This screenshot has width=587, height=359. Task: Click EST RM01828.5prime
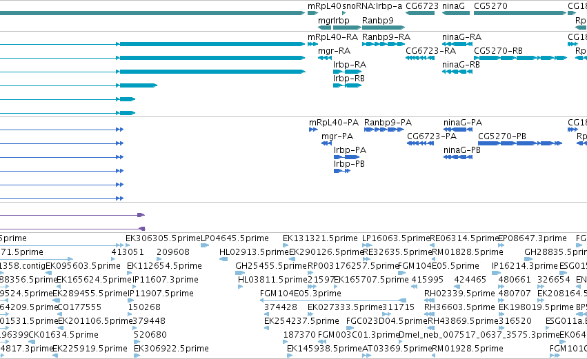point(468,252)
